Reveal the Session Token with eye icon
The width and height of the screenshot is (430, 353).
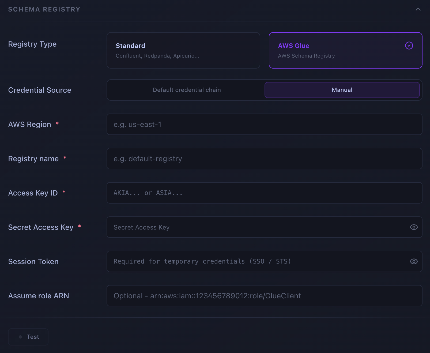pos(414,261)
